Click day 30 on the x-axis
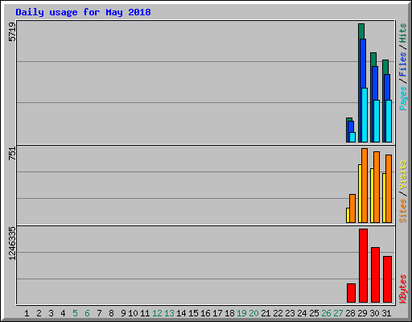 click(x=374, y=313)
